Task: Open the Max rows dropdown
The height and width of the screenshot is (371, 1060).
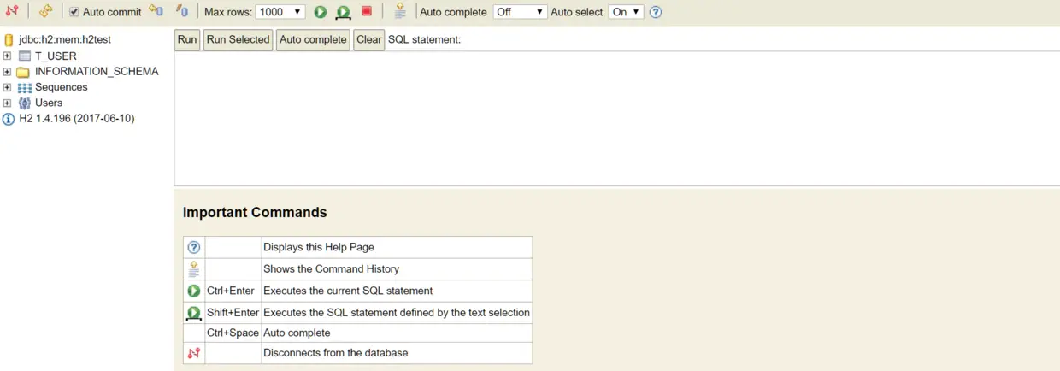Action: point(280,12)
